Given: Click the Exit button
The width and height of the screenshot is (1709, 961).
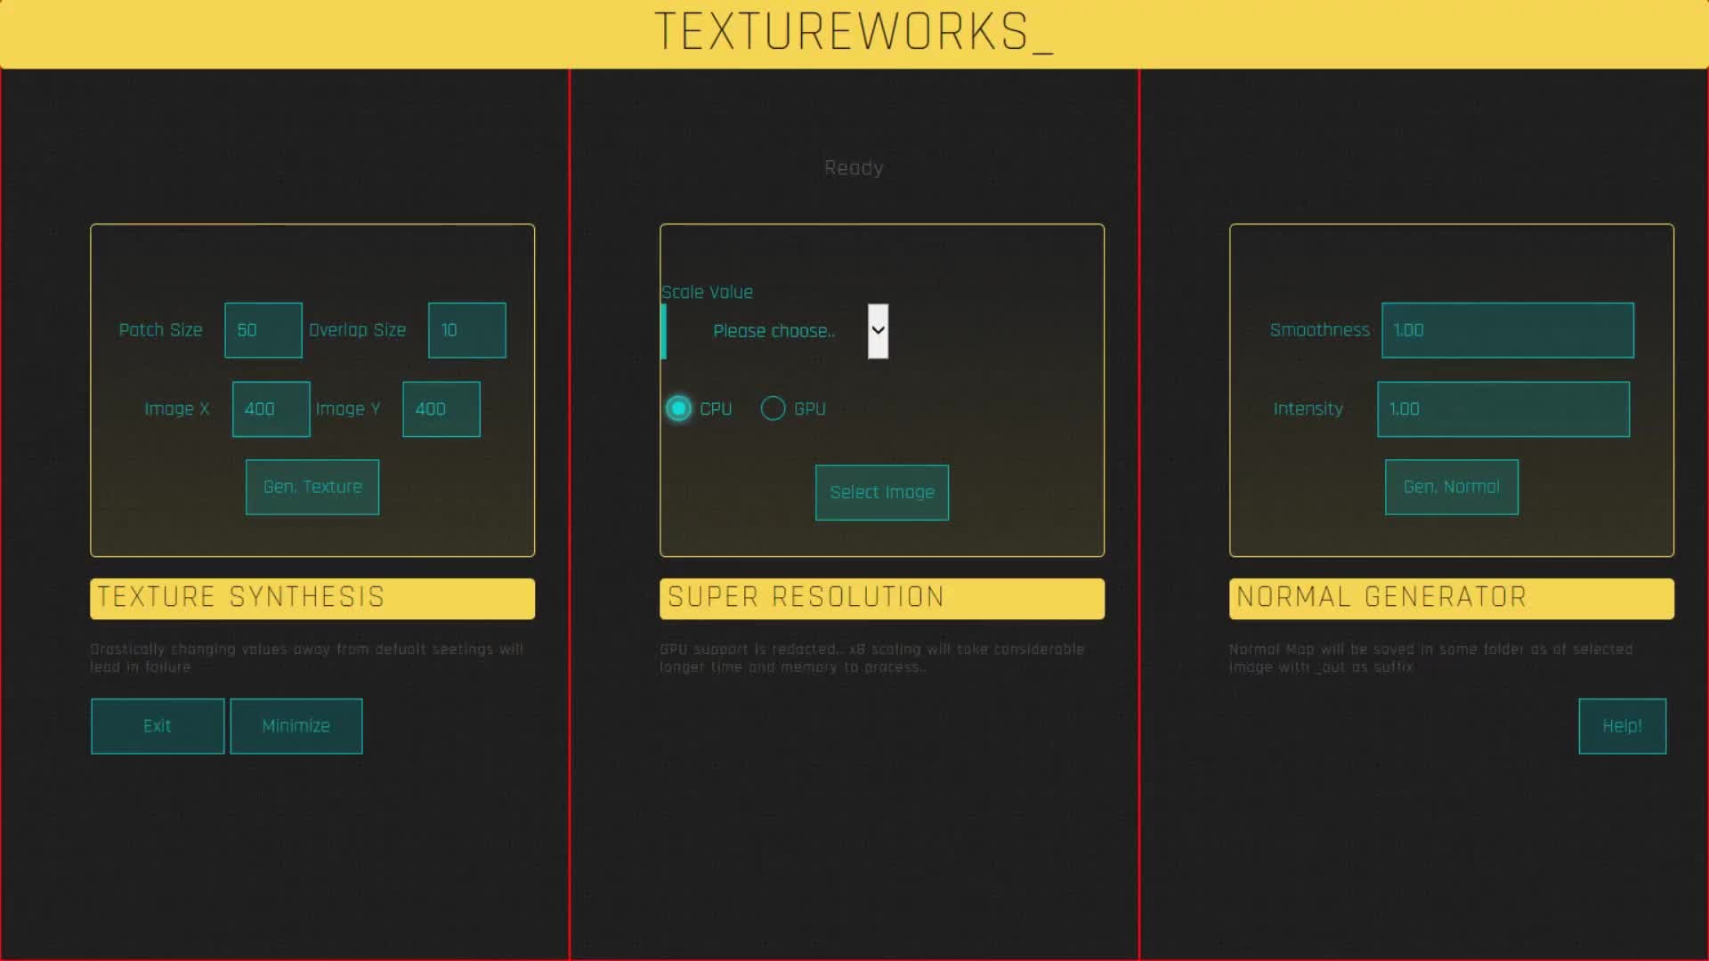Looking at the screenshot, I should (158, 726).
